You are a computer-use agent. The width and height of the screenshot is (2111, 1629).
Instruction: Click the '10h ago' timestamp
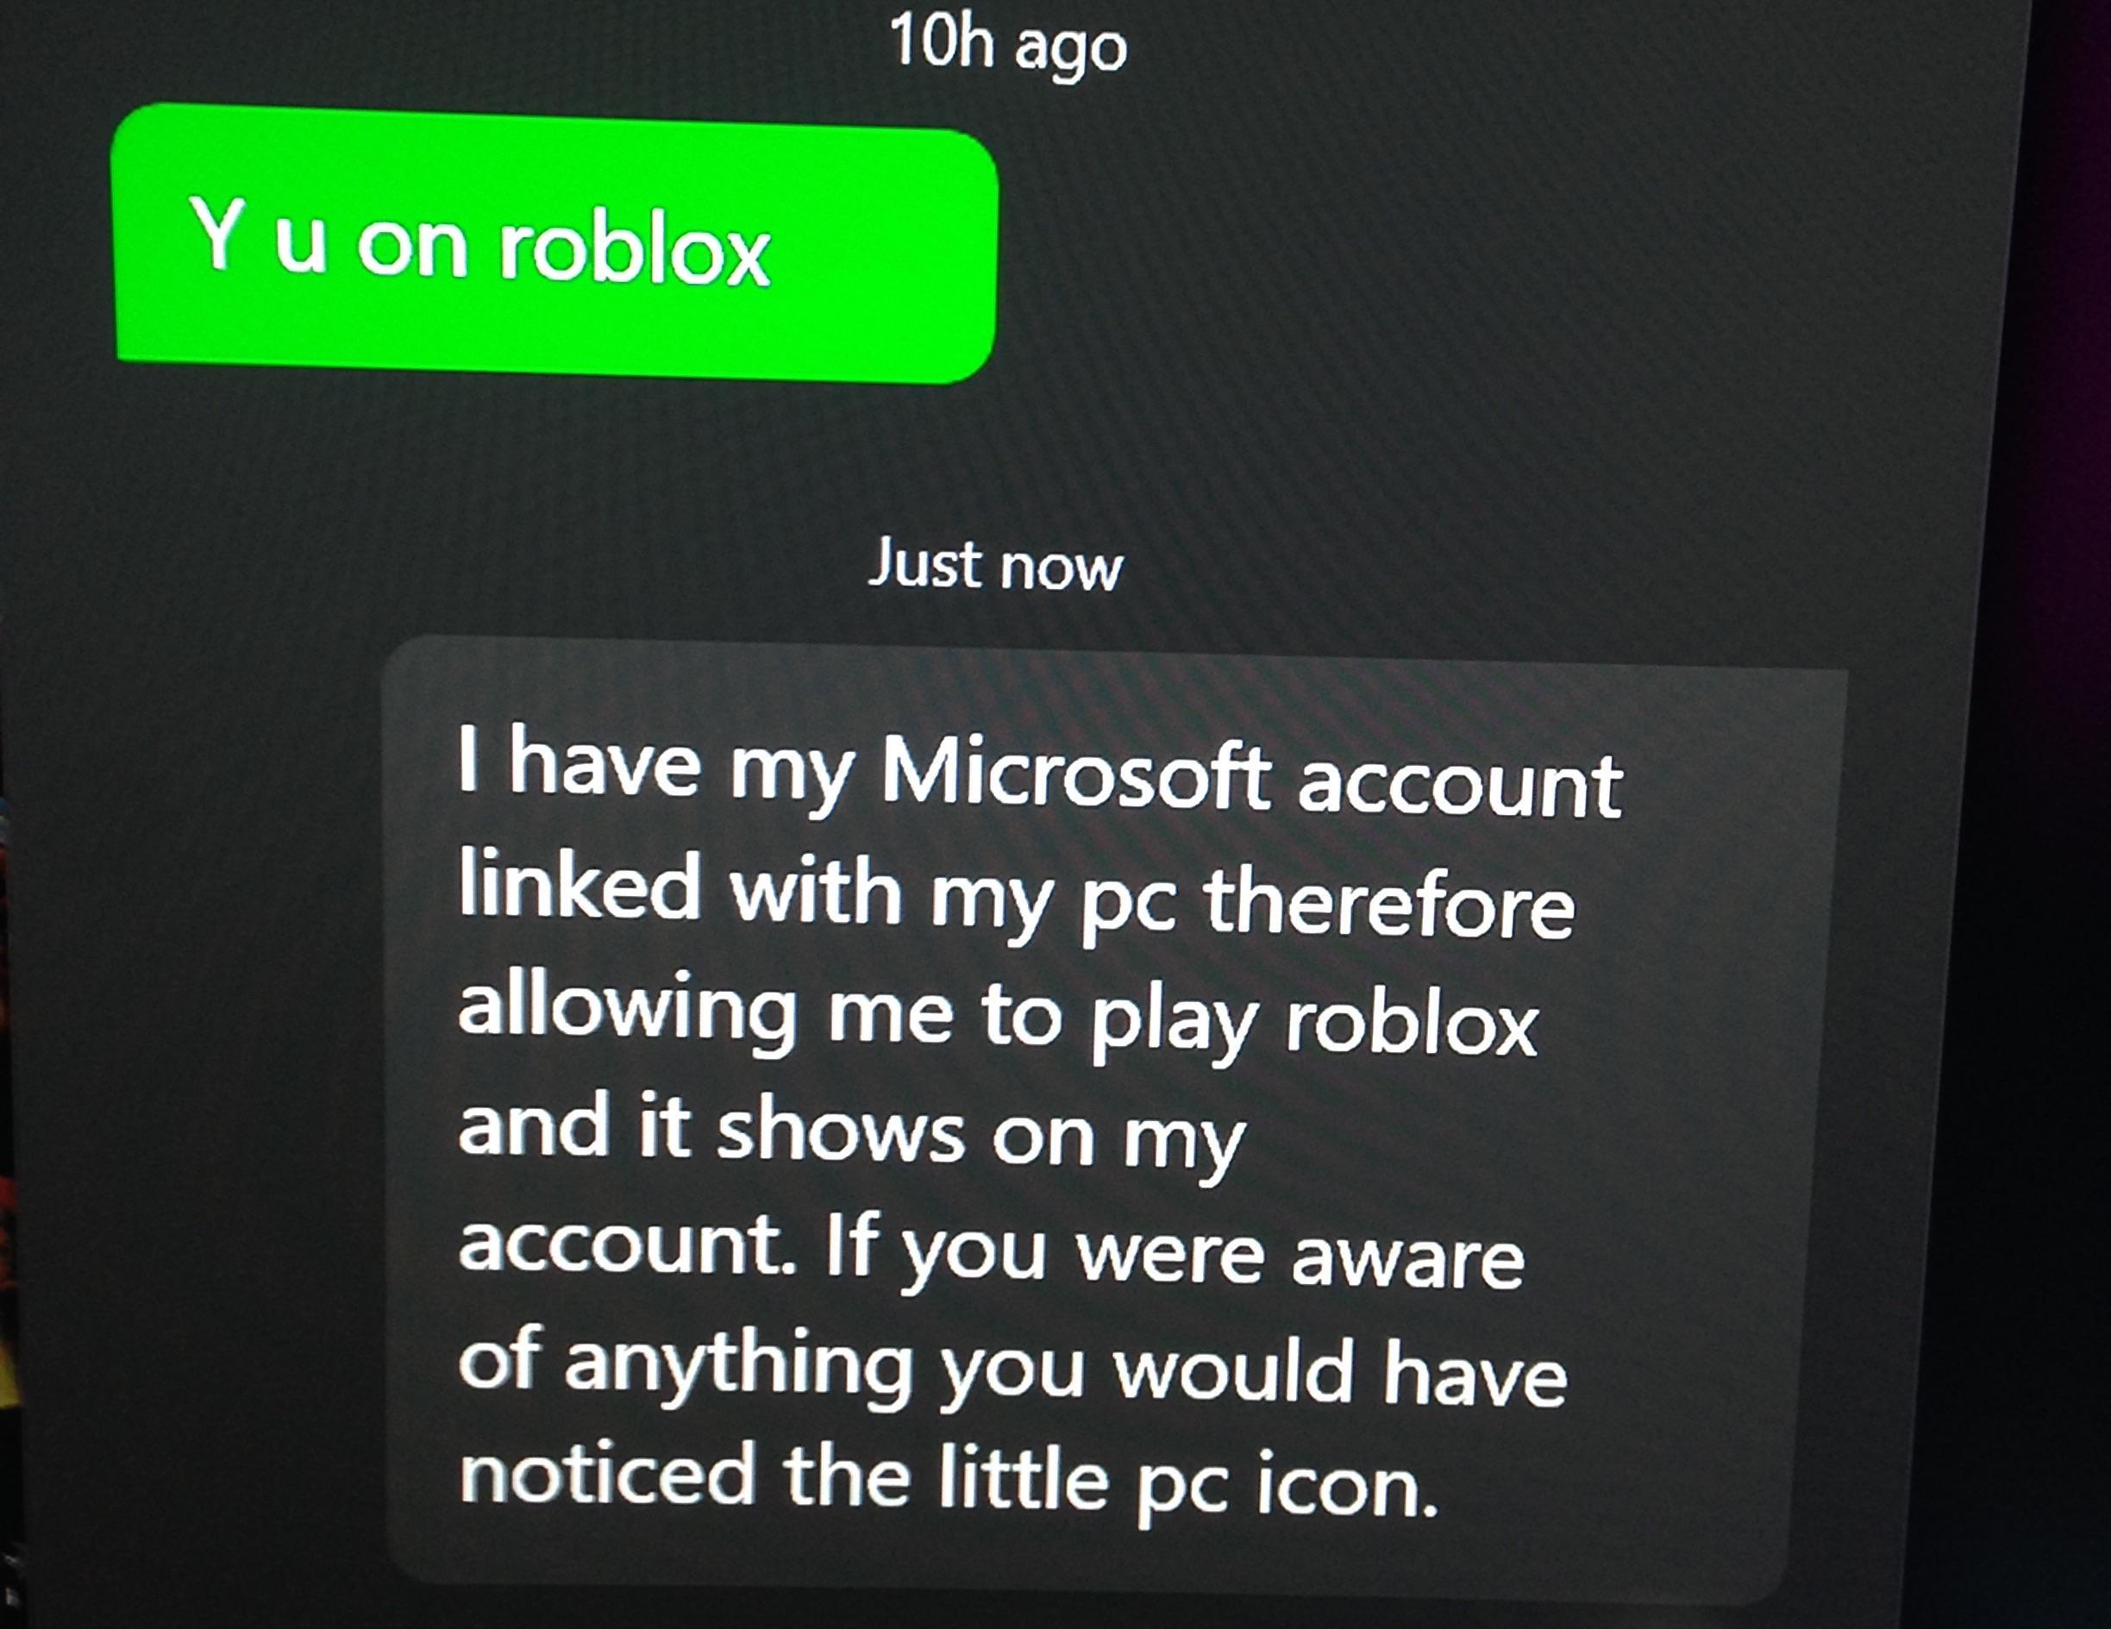tap(1008, 43)
